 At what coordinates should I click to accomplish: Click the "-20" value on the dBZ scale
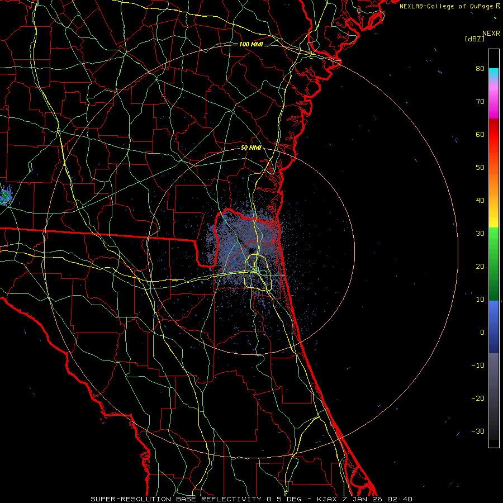click(x=478, y=398)
